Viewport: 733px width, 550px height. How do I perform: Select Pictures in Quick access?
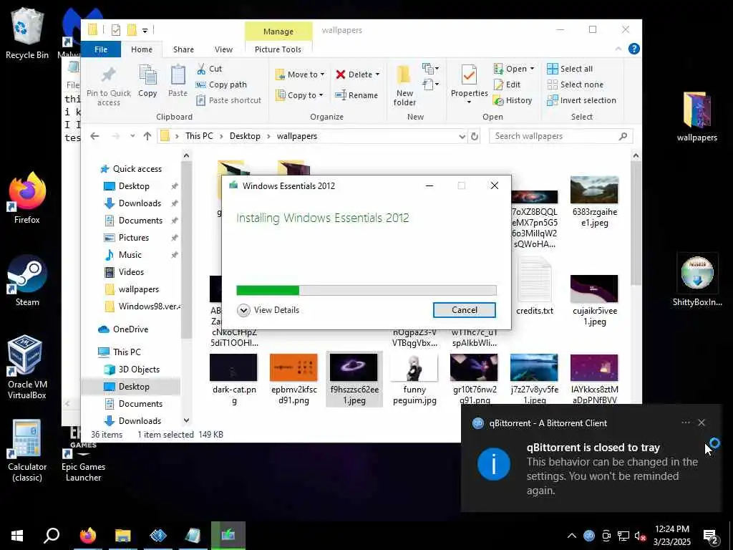click(133, 238)
